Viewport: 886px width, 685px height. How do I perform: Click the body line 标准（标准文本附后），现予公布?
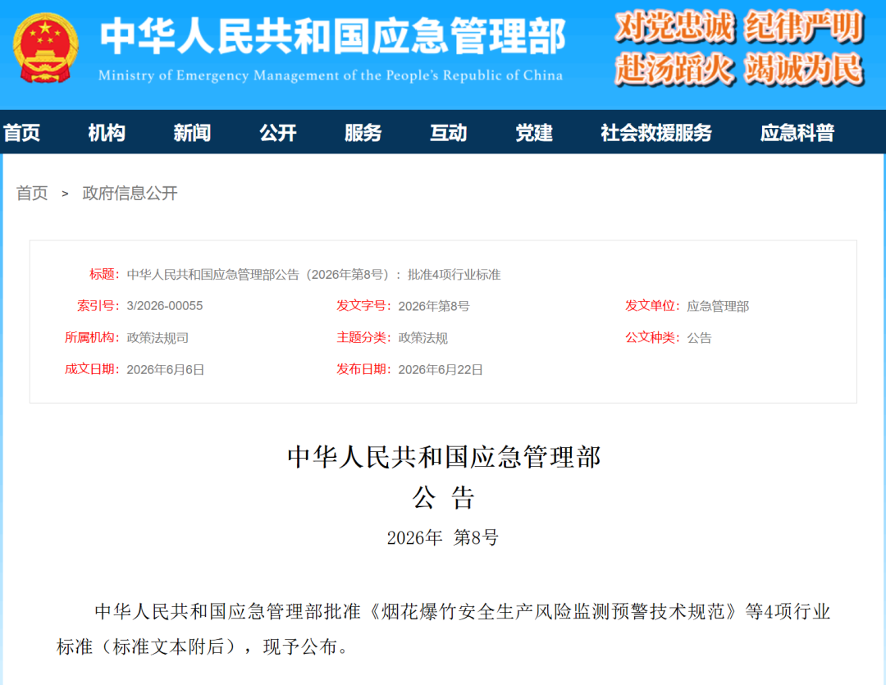[202, 646]
